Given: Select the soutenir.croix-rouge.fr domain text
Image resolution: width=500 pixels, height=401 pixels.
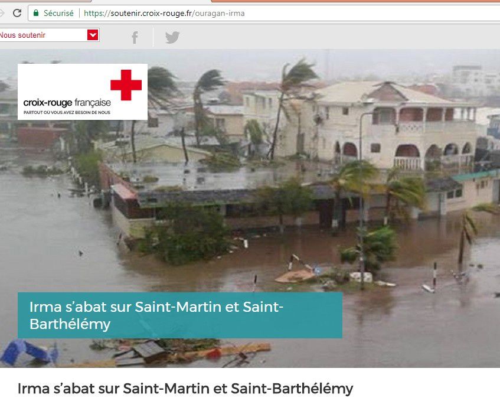Looking at the screenshot, I should [x=151, y=14].
